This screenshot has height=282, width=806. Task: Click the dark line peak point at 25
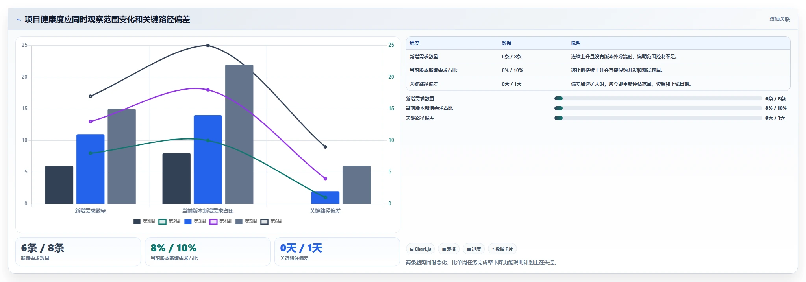tap(208, 46)
